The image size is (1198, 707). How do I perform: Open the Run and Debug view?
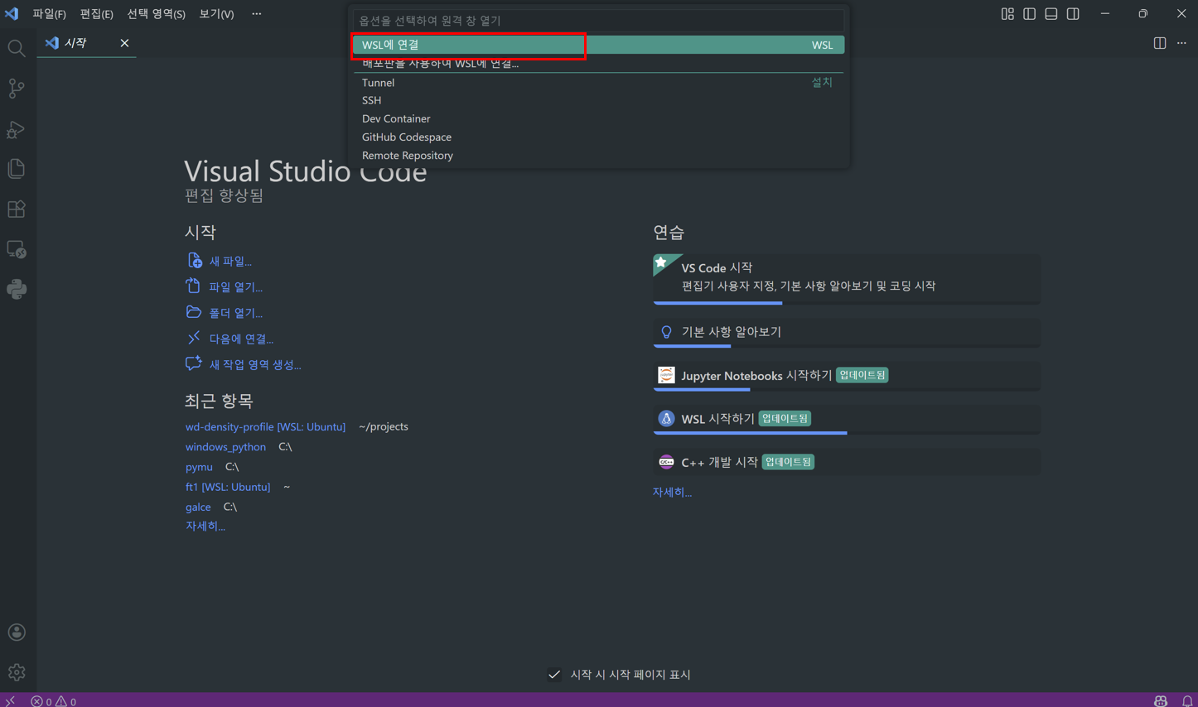click(17, 129)
